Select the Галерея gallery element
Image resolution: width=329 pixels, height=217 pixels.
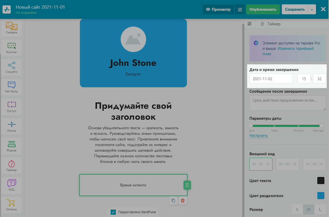(x=11, y=28)
